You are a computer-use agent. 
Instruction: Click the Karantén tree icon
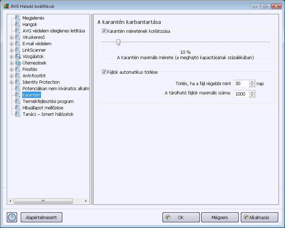17,95
